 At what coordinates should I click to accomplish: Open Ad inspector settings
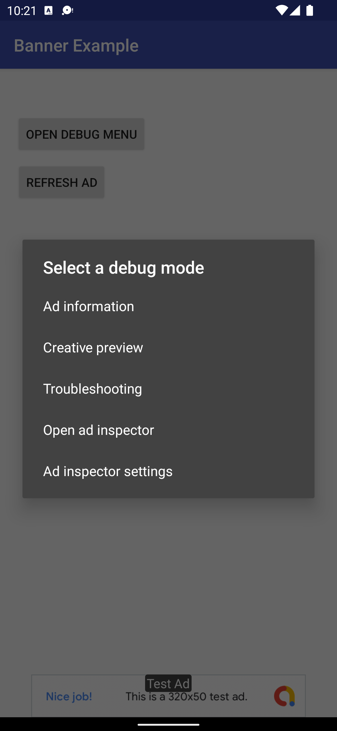click(x=108, y=471)
